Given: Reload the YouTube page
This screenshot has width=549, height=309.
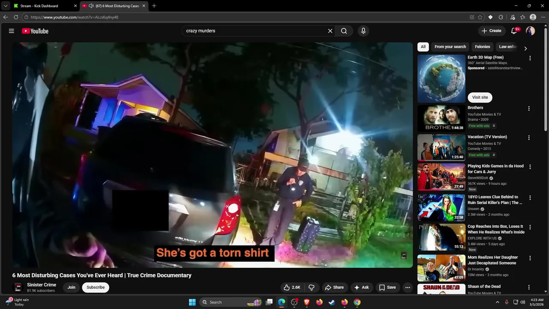Looking at the screenshot, I should [16, 17].
